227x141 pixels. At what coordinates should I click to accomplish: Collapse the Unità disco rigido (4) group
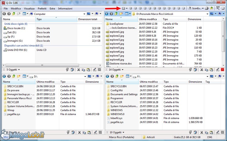point(16,24)
